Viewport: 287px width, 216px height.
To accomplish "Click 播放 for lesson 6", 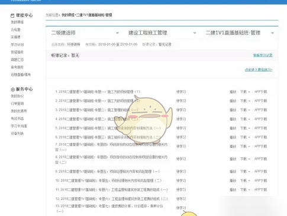I will coord(233,137).
